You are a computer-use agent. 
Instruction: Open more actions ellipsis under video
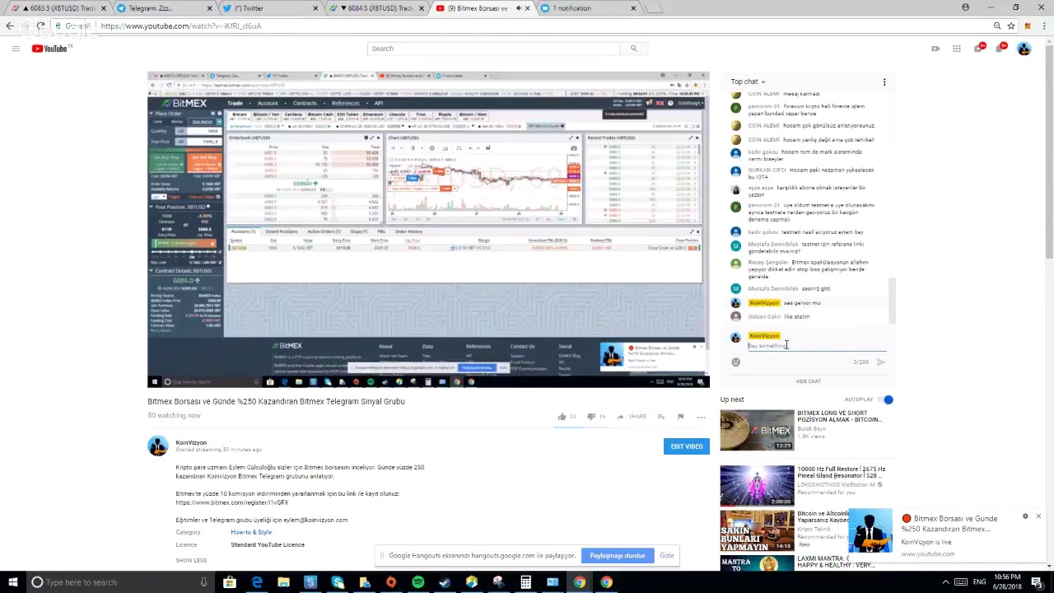click(701, 417)
